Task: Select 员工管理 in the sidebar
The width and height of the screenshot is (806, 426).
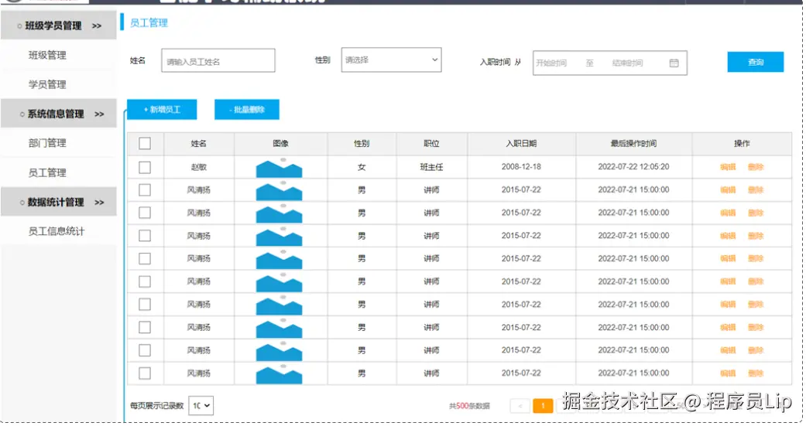Action: [x=47, y=172]
